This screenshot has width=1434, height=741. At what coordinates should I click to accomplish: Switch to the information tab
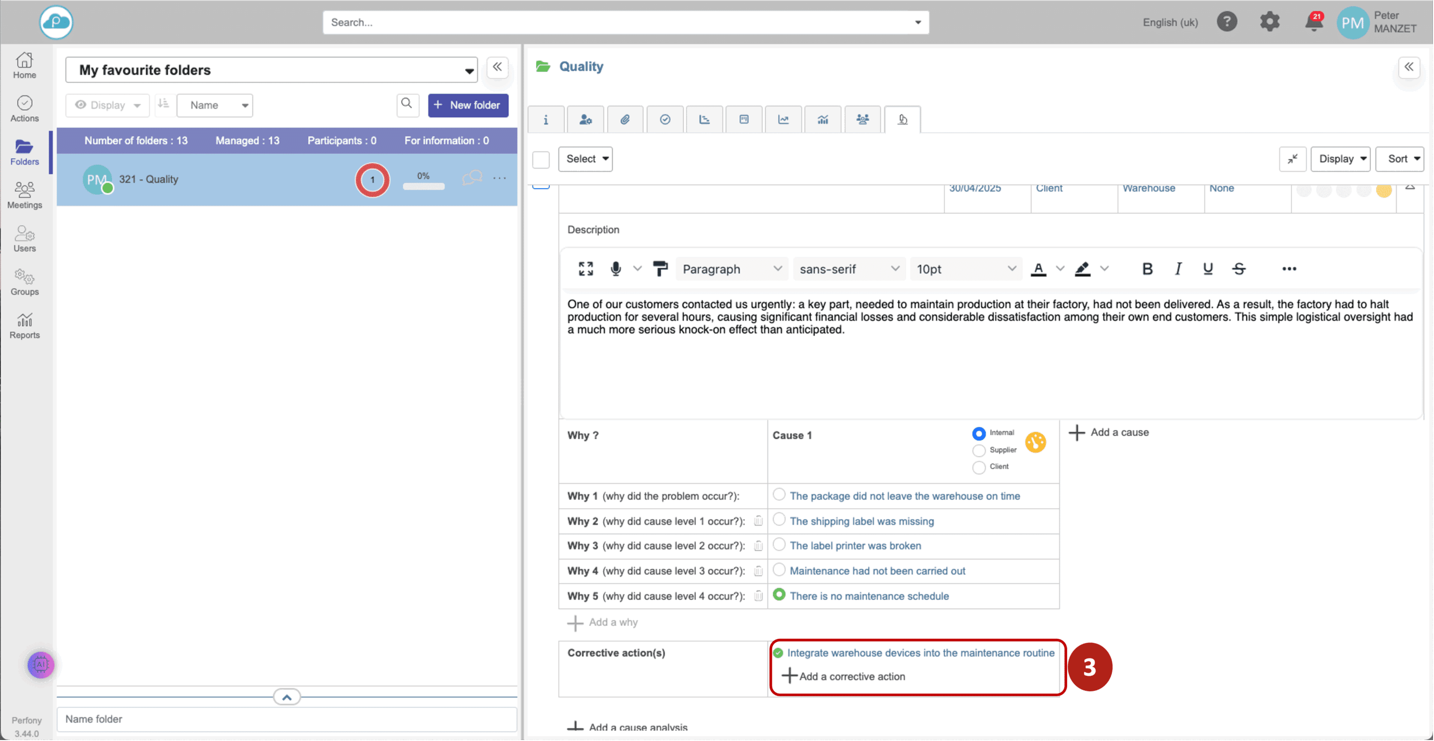546,119
